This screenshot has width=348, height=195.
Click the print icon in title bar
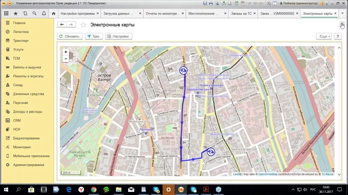211,3
